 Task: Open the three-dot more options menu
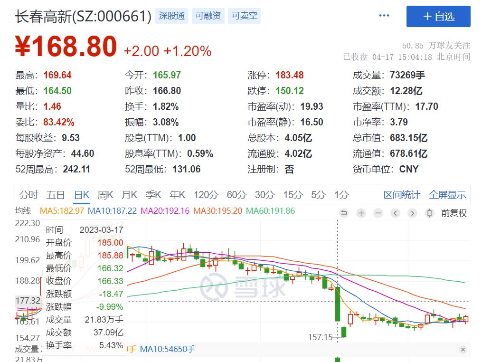[384, 15]
